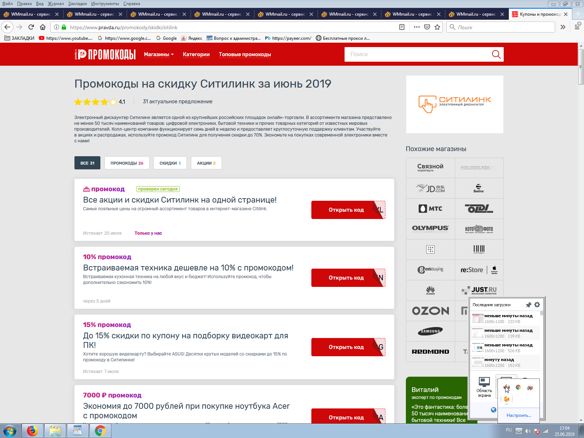This screenshot has height=438, width=584.
Task: Click the bug icon in tray popup
Action: click(530, 387)
